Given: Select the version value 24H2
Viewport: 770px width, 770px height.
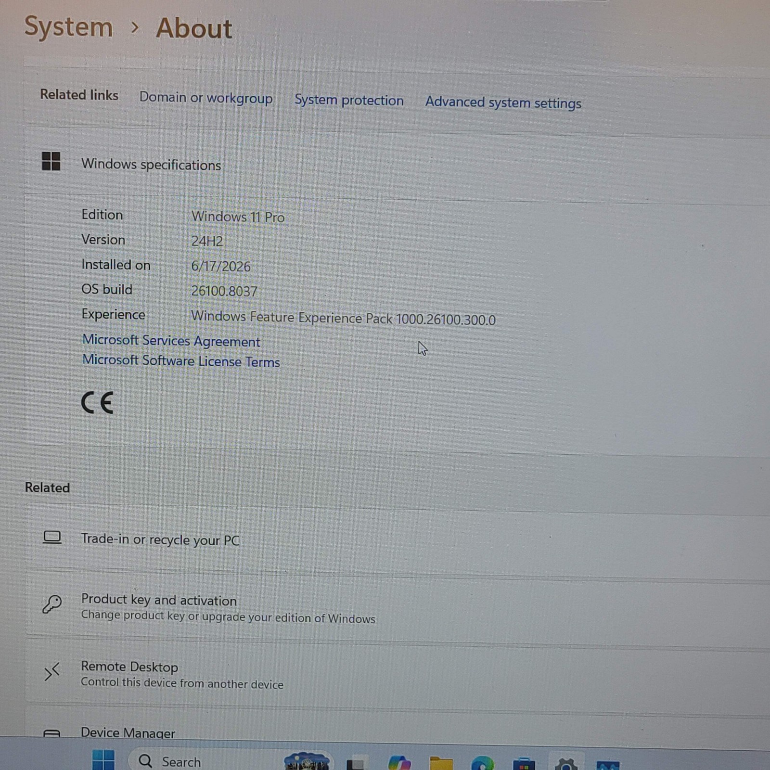Looking at the screenshot, I should pyautogui.click(x=207, y=241).
